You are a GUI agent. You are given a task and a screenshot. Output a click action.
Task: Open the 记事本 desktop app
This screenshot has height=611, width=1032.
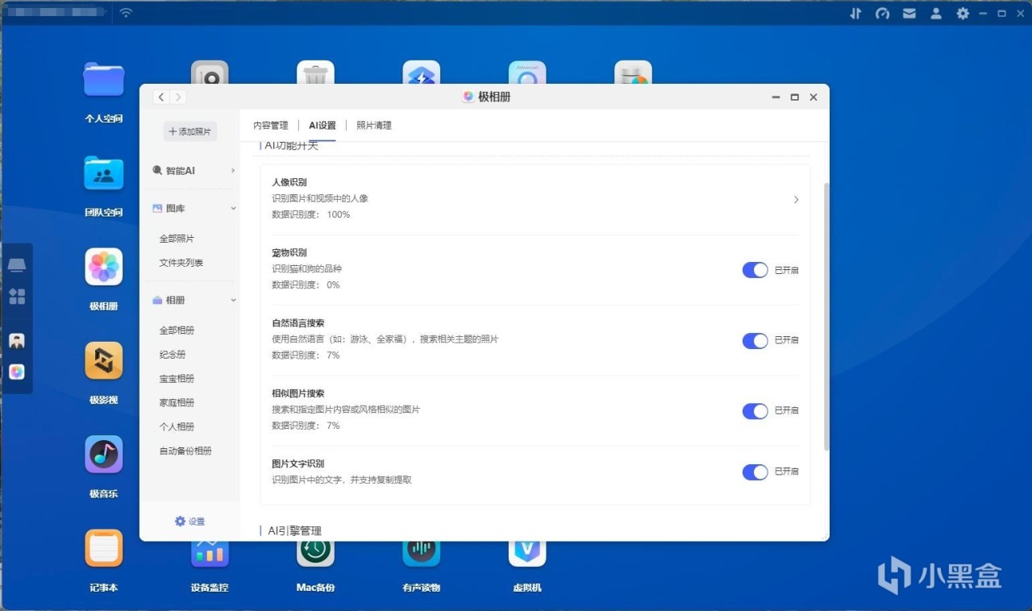tap(104, 548)
